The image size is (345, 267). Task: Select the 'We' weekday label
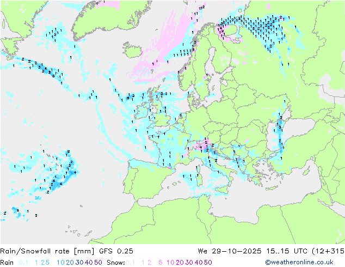click(202, 251)
